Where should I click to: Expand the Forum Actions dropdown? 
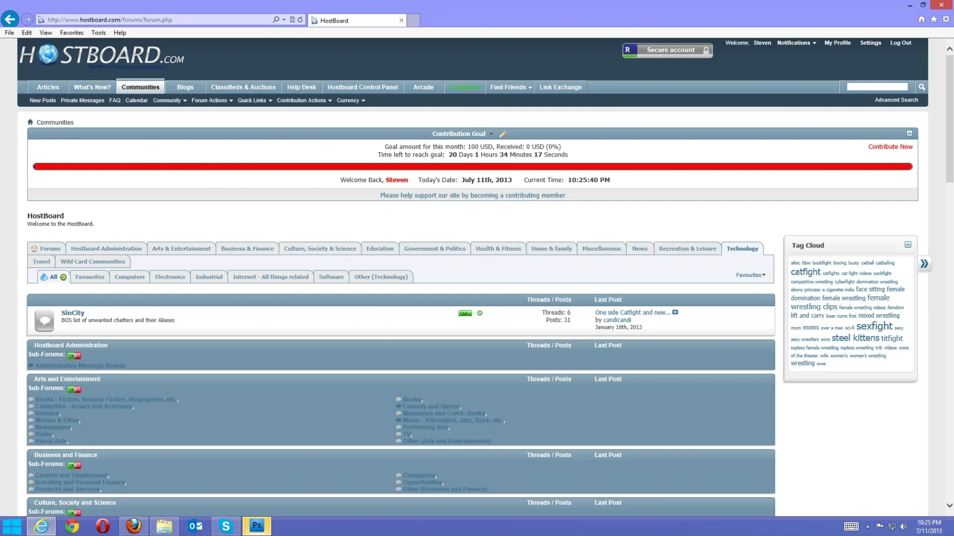(x=212, y=100)
